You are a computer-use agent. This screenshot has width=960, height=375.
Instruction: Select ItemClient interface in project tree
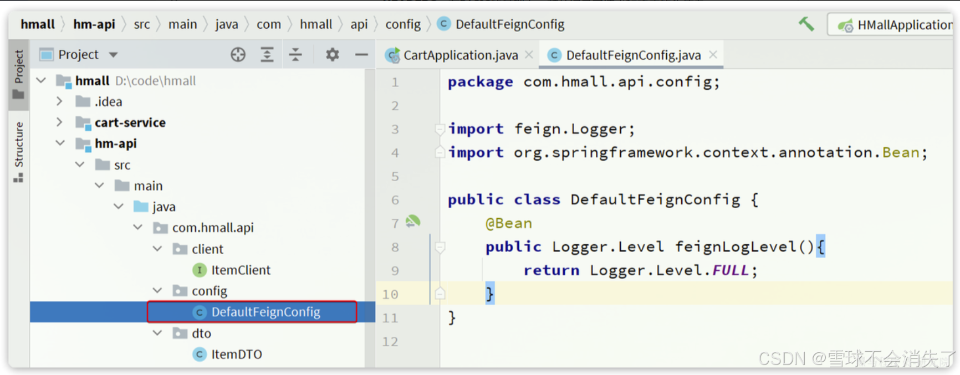tap(241, 270)
